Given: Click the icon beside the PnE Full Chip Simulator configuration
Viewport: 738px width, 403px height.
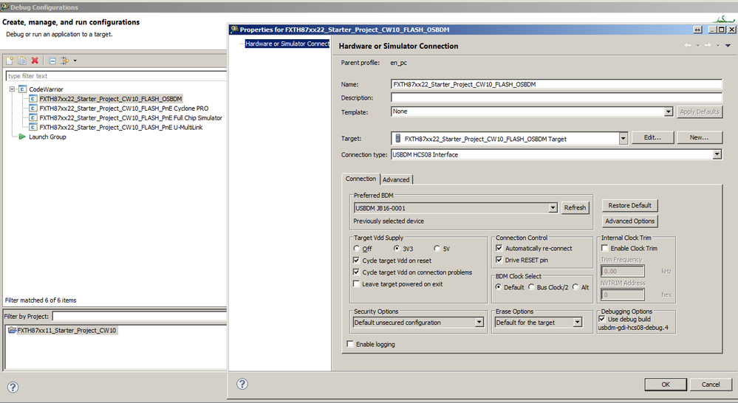Looking at the screenshot, I should [x=33, y=117].
